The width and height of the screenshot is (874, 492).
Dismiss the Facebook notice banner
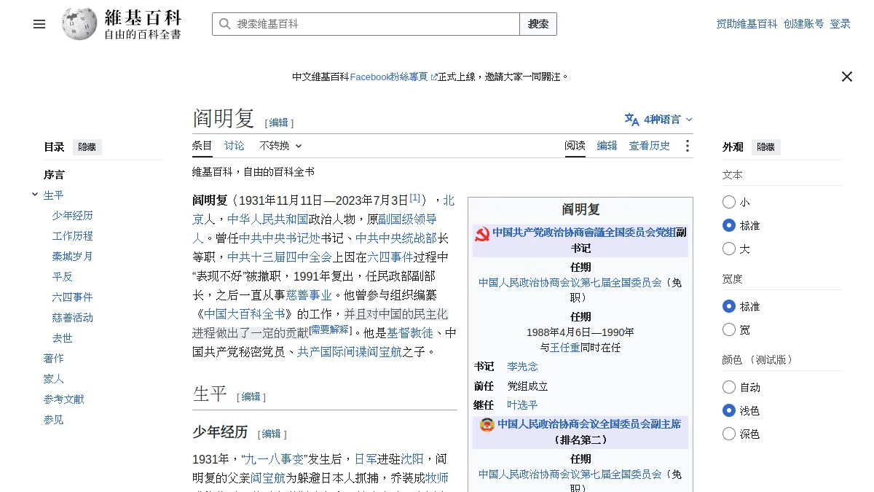846,77
